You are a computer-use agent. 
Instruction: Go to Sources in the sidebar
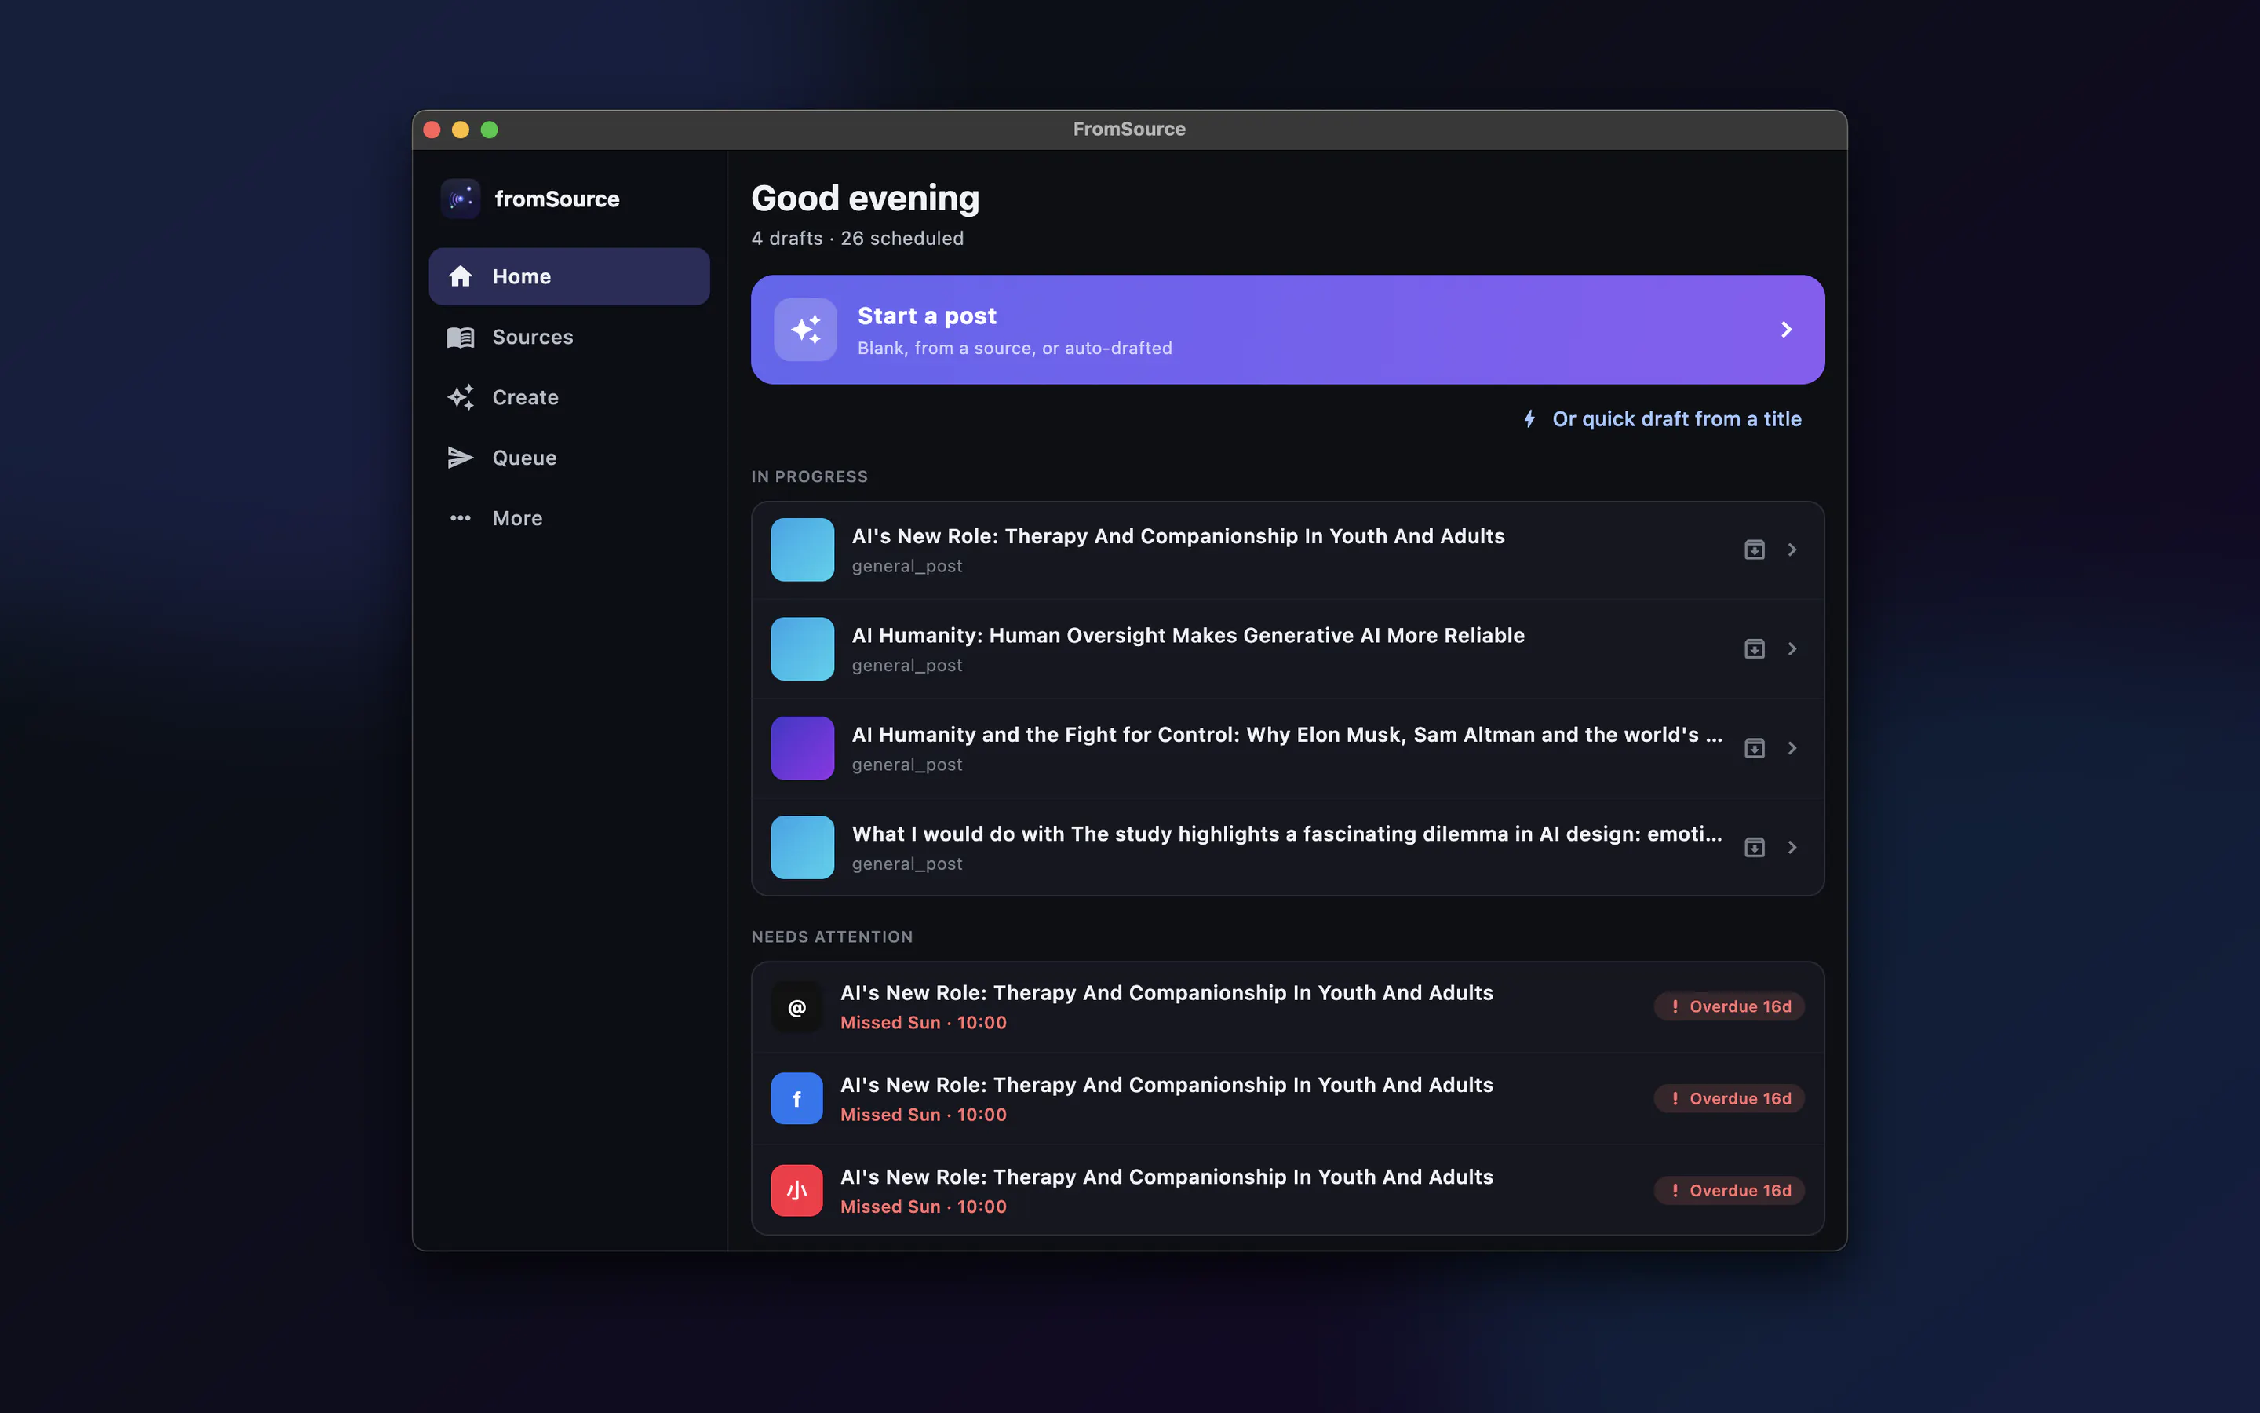coord(569,338)
